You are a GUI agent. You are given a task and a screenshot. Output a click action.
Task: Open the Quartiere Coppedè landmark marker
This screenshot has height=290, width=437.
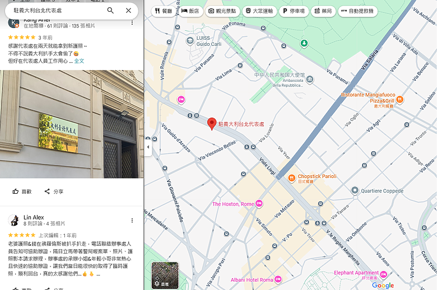[x=355, y=190]
